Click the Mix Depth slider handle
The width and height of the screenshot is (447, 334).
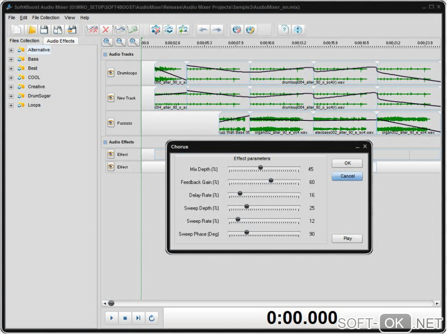[x=261, y=167]
